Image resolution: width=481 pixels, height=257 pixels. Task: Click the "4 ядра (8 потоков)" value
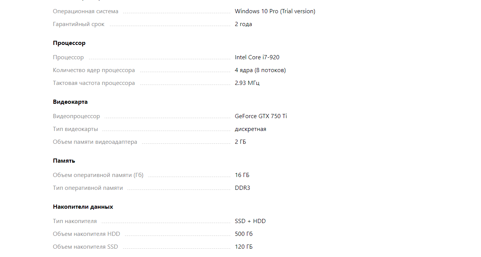tap(260, 70)
